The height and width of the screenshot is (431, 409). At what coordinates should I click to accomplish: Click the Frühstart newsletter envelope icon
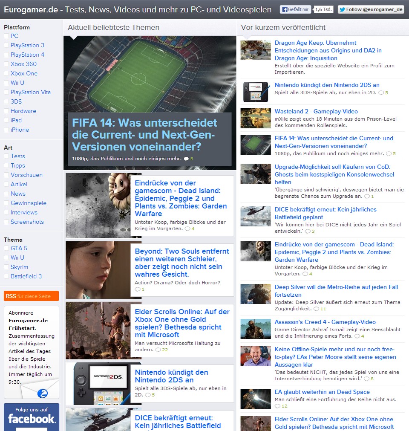(x=39, y=388)
